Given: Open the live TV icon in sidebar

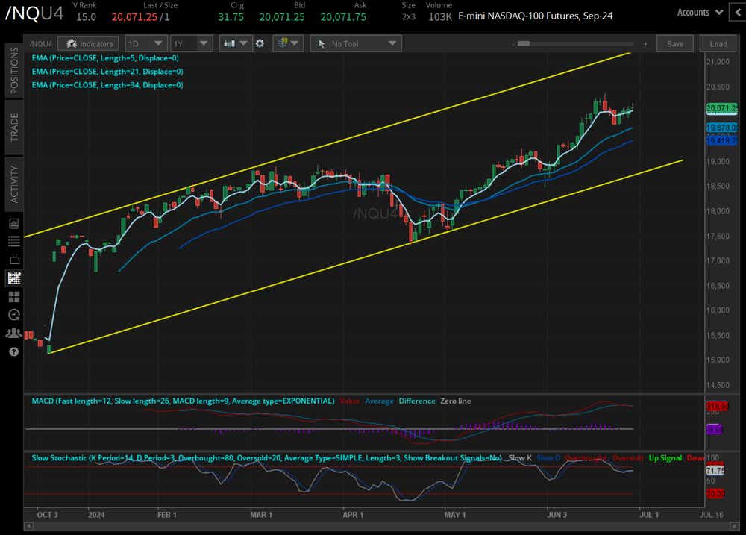Looking at the screenshot, I should pyautogui.click(x=13, y=260).
